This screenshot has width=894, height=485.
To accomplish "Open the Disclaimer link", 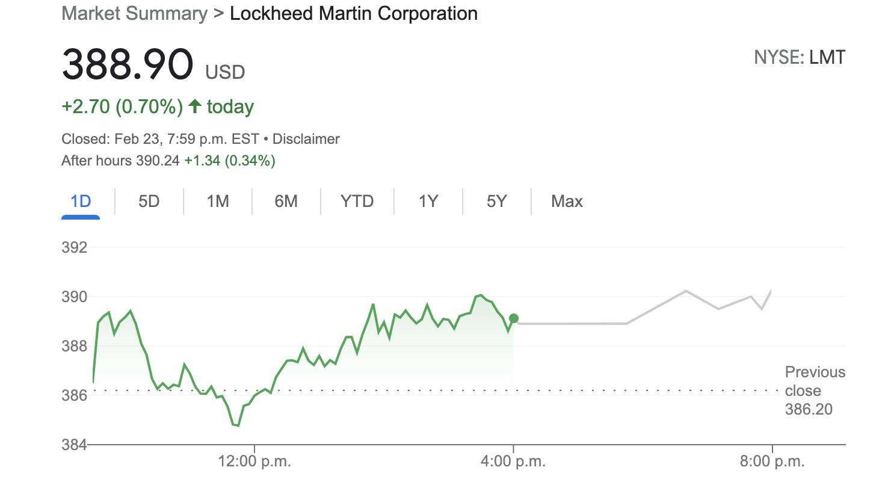I will pyautogui.click(x=306, y=139).
